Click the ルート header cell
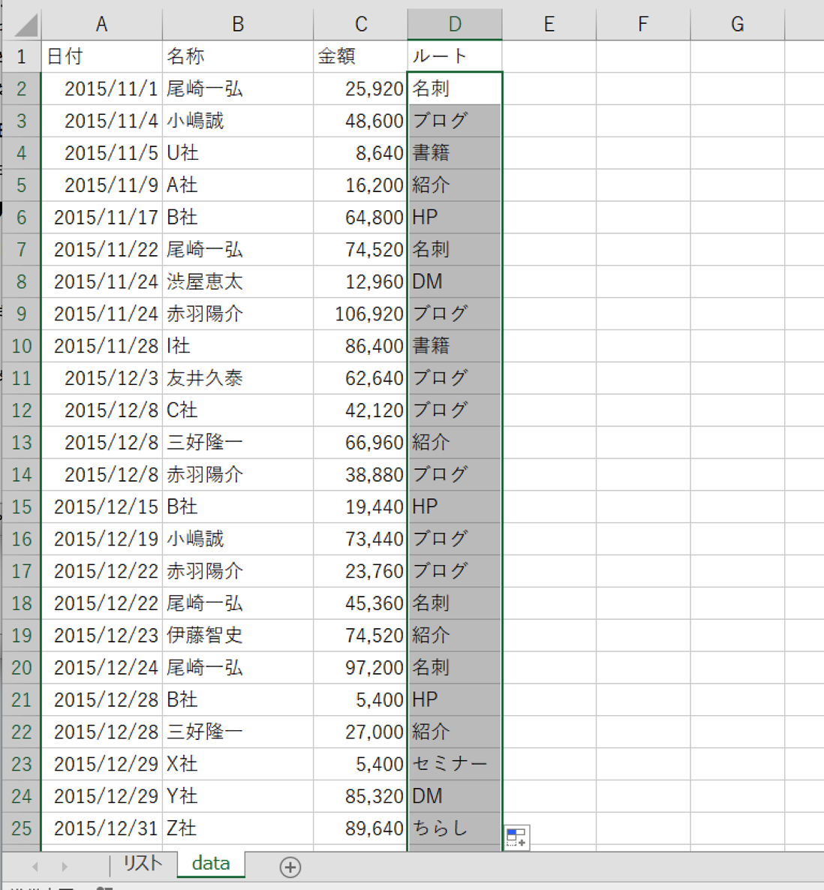The width and height of the screenshot is (824, 890). (455, 57)
